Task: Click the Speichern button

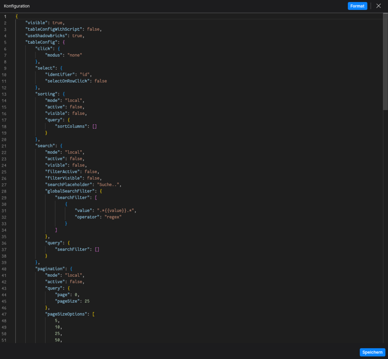Action: point(372,352)
